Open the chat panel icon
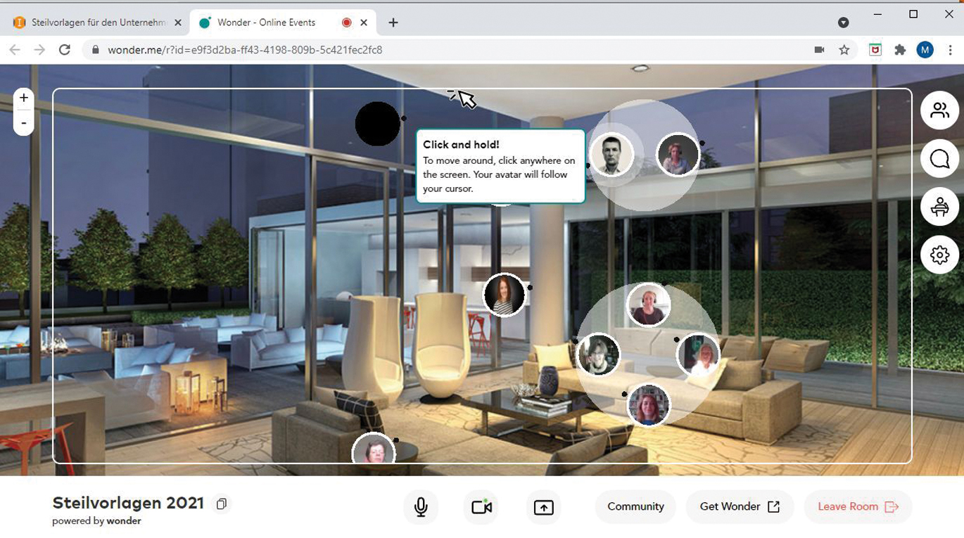This screenshot has height=538, width=964. (939, 159)
